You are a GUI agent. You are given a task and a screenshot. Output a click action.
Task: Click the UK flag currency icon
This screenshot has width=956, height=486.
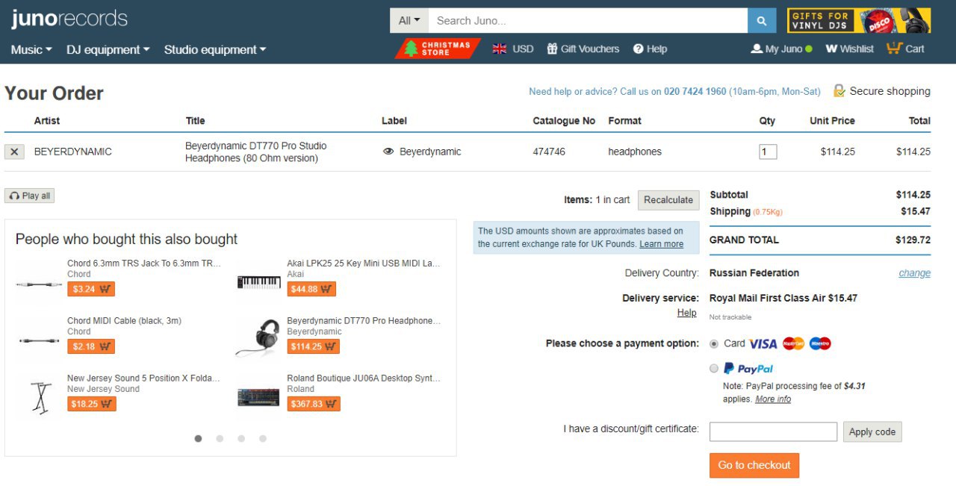click(500, 49)
